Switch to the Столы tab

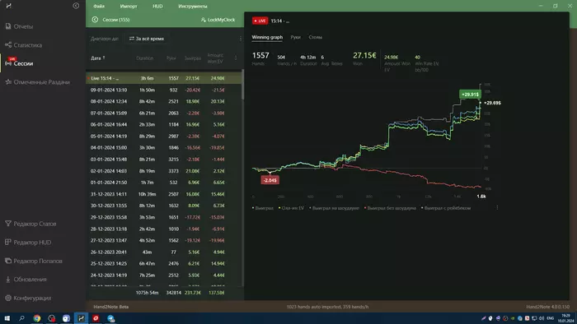[x=316, y=37]
